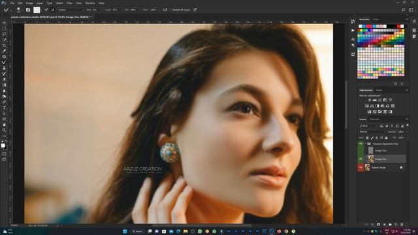Select the Eyedropper tool
This screenshot has width=418, height=235.
pos(4,51)
